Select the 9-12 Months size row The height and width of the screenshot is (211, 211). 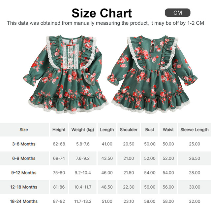pyautogui.click(x=105, y=173)
